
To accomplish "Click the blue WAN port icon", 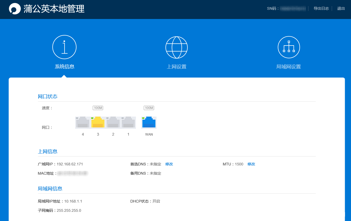I will click(x=149, y=123).
